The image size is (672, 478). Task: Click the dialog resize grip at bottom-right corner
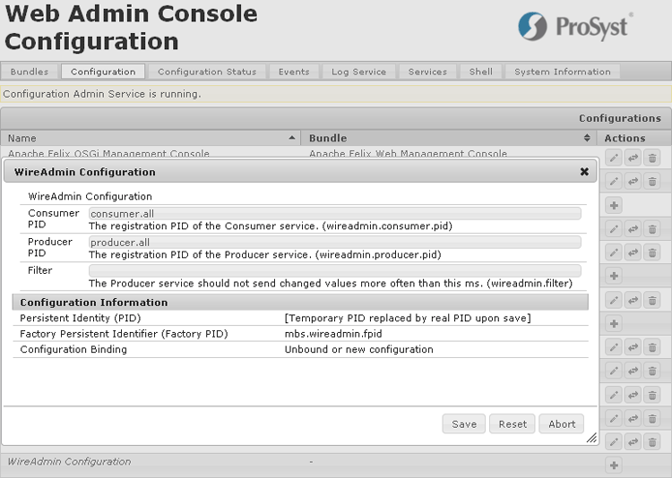click(x=591, y=439)
